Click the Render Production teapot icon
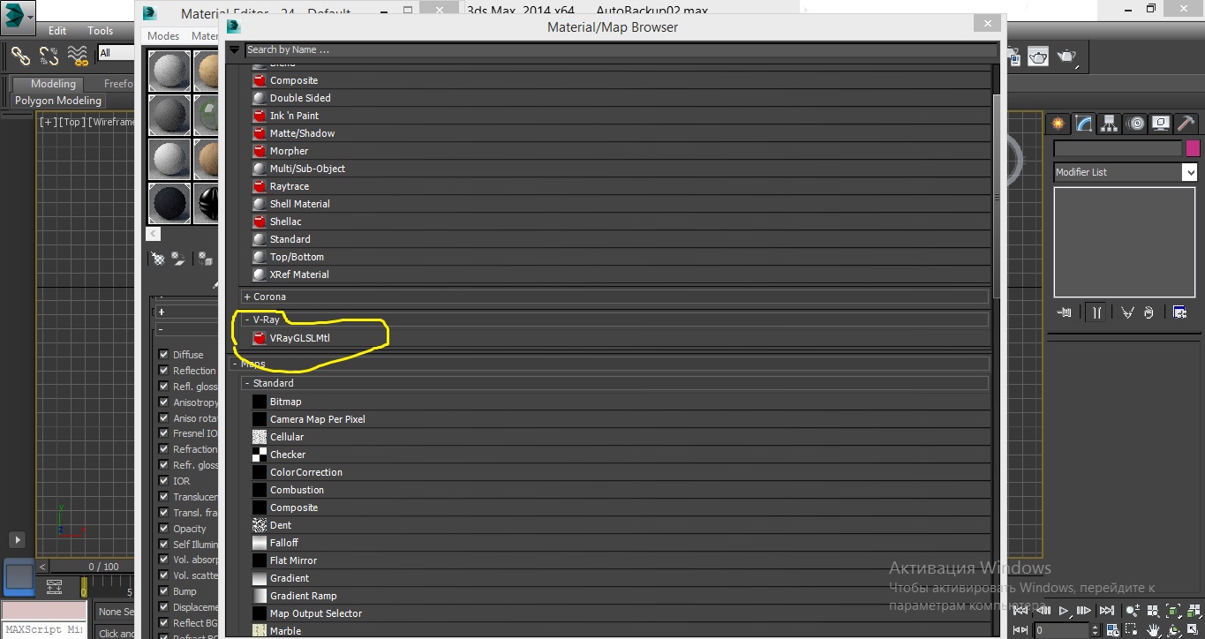 tap(1067, 56)
